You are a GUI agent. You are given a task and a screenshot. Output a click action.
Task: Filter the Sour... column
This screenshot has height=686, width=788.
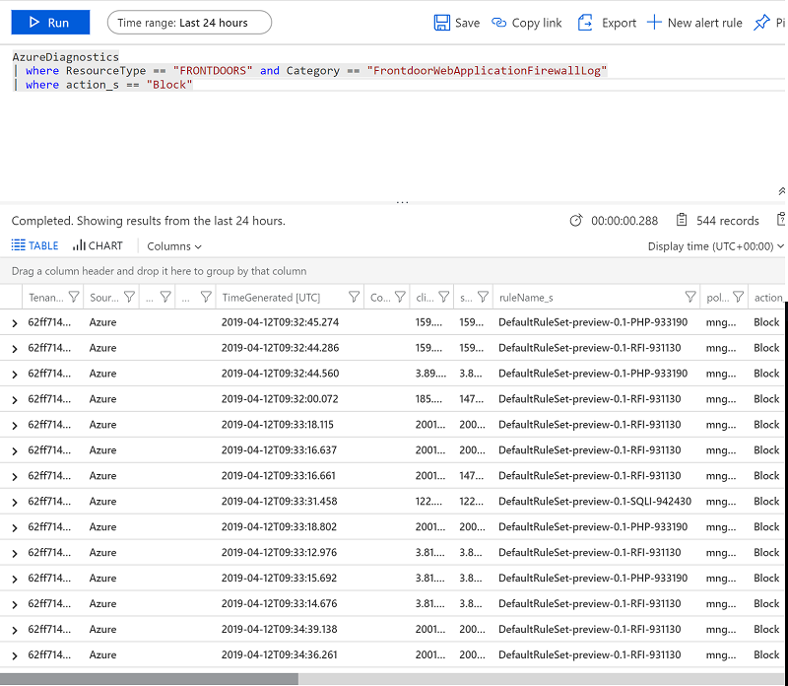click(130, 298)
